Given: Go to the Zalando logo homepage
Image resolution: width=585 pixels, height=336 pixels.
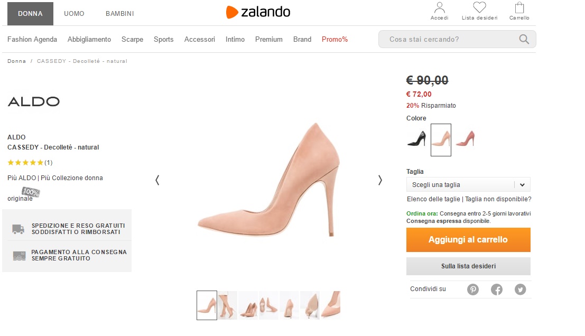Looking at the screenshot, I should point(258,12).
